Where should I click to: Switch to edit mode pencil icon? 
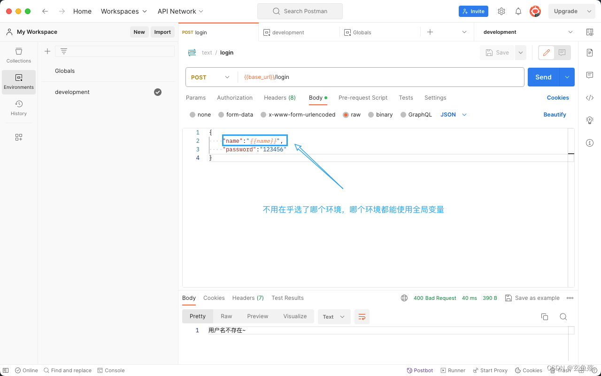tap(547, 53)
